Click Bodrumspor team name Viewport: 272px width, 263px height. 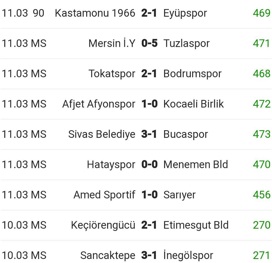[192, 74]
